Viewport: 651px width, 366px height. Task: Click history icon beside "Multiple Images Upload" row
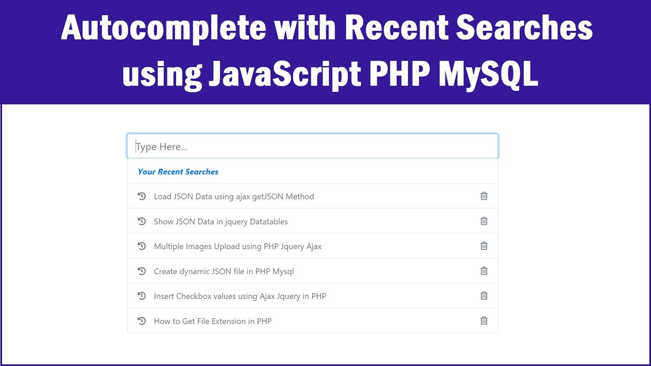click(x=142, y=246)
